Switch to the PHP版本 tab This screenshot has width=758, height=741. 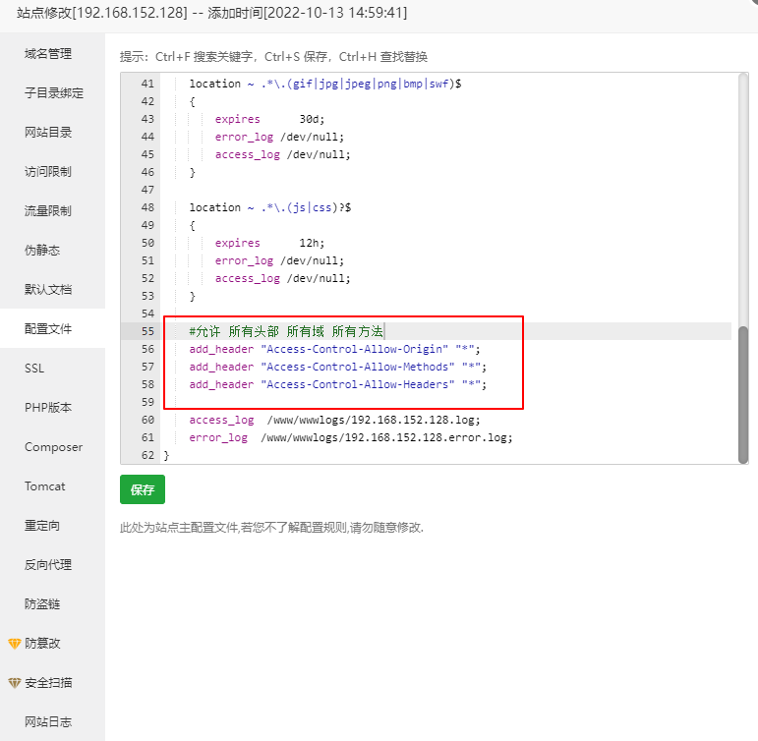(48, 408)
